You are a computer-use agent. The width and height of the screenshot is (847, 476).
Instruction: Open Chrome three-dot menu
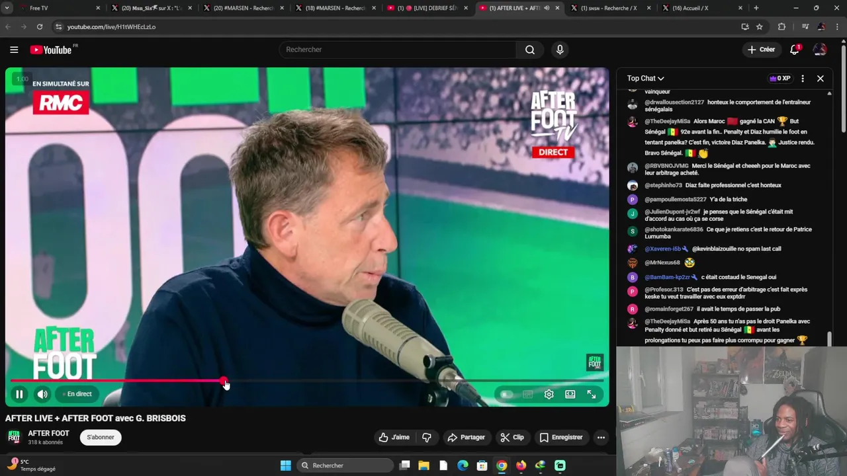coord(838,26)
